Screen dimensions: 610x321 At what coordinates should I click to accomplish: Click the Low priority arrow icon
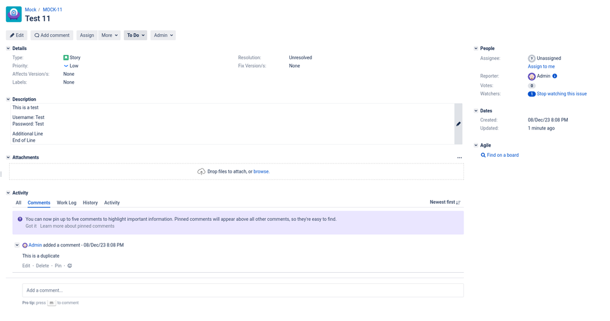click(66, 66)
